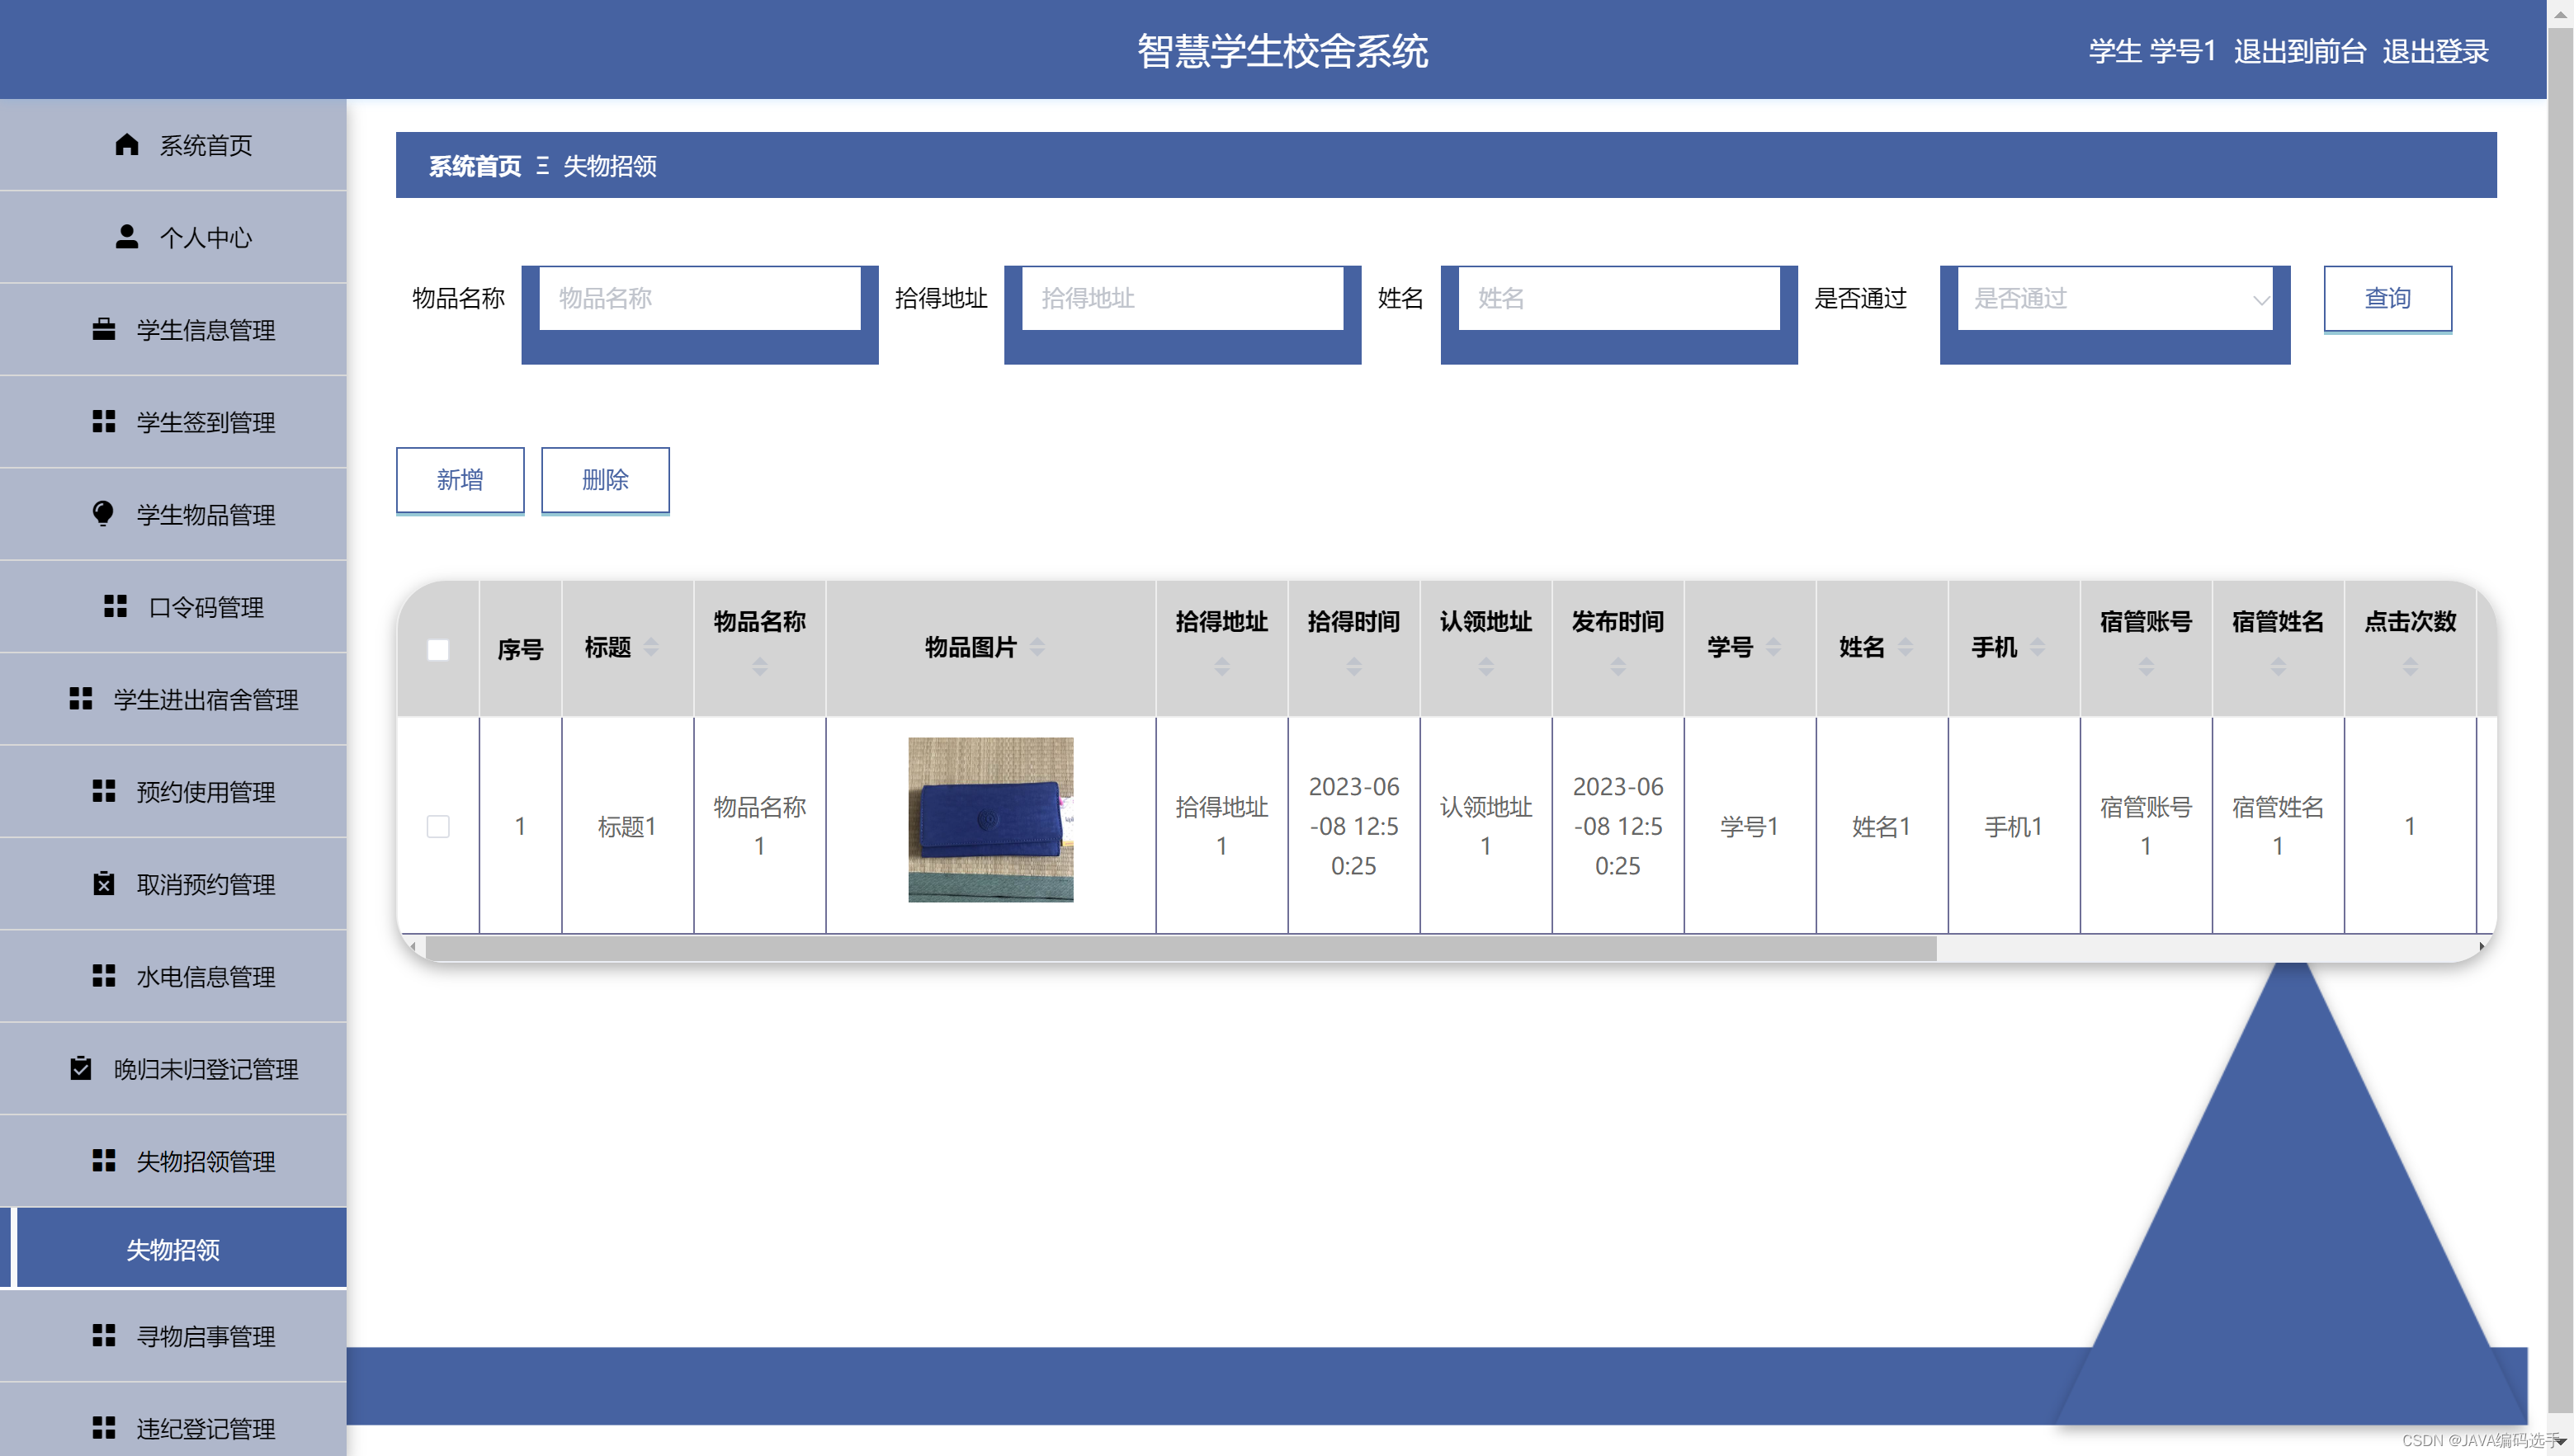The width and height of the screenshot is (2574, 1456).
Task: Click the home icon beside 系统首页
Action: tap(126, 145)
